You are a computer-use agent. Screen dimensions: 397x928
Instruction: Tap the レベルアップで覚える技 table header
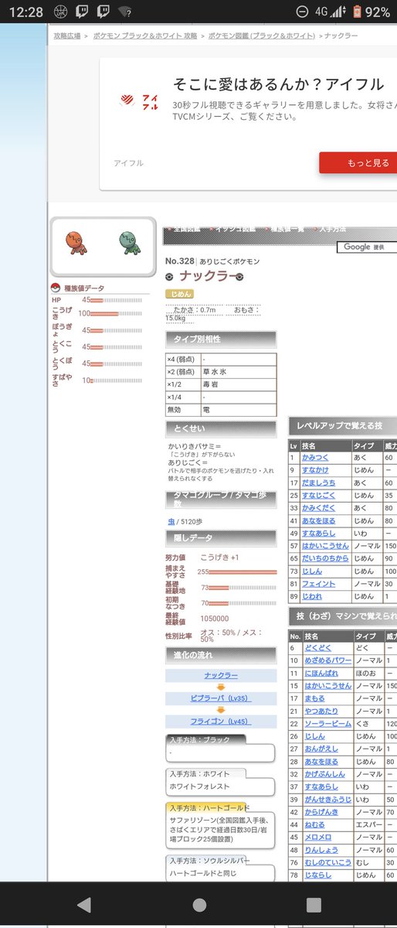coord(342,425)
